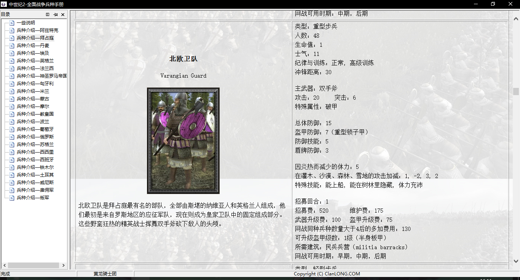Click the pin (auto-hide) icon of the 目录 panel
Screen dimensions: 520x280
[56, 14]
